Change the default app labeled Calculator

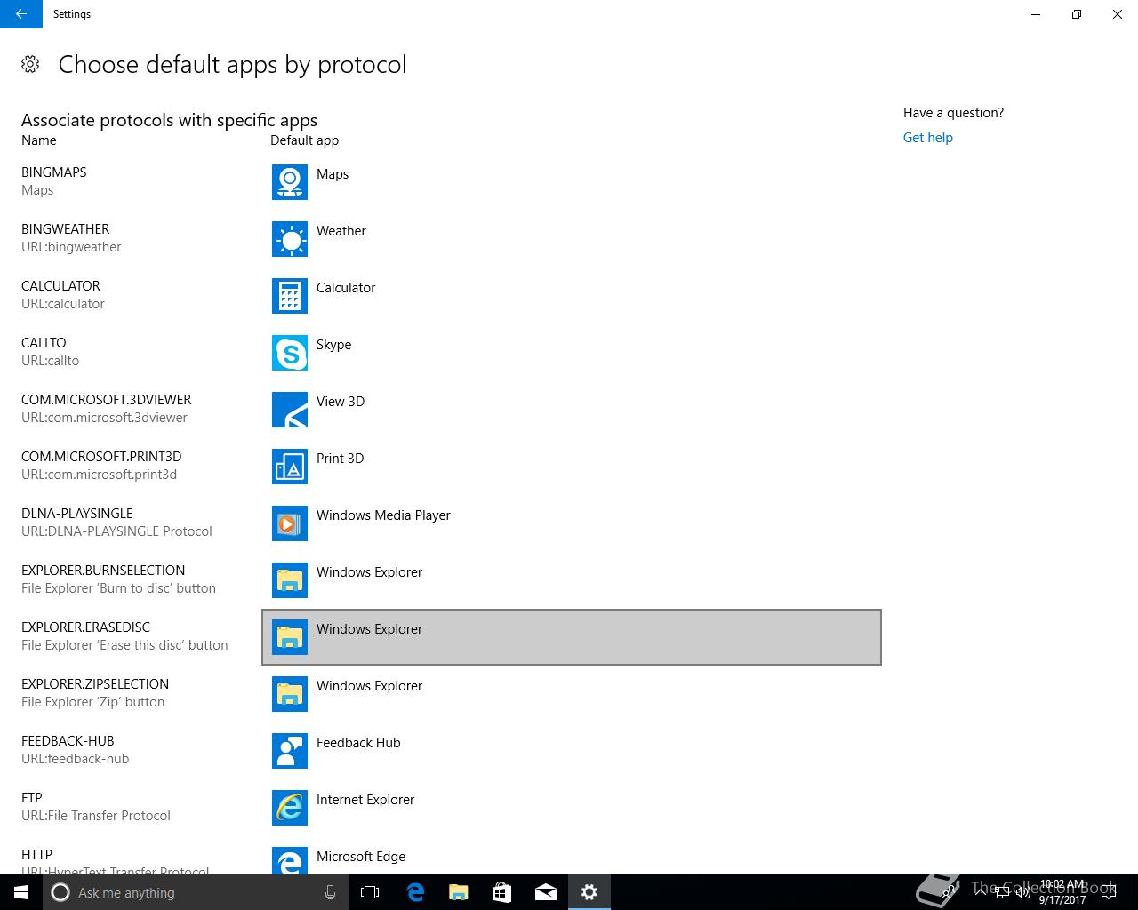pyautogui.click(x=572, y=296)
